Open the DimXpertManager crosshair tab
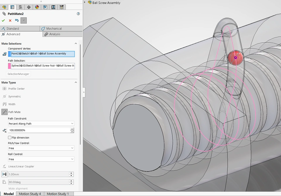The height and width of the screenshot is (196, 281). 29,7
